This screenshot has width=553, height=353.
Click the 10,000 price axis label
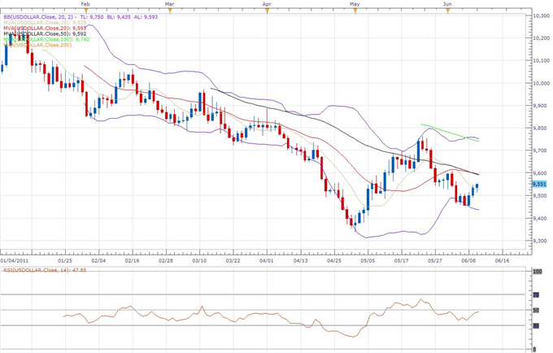tap(541, 83)
